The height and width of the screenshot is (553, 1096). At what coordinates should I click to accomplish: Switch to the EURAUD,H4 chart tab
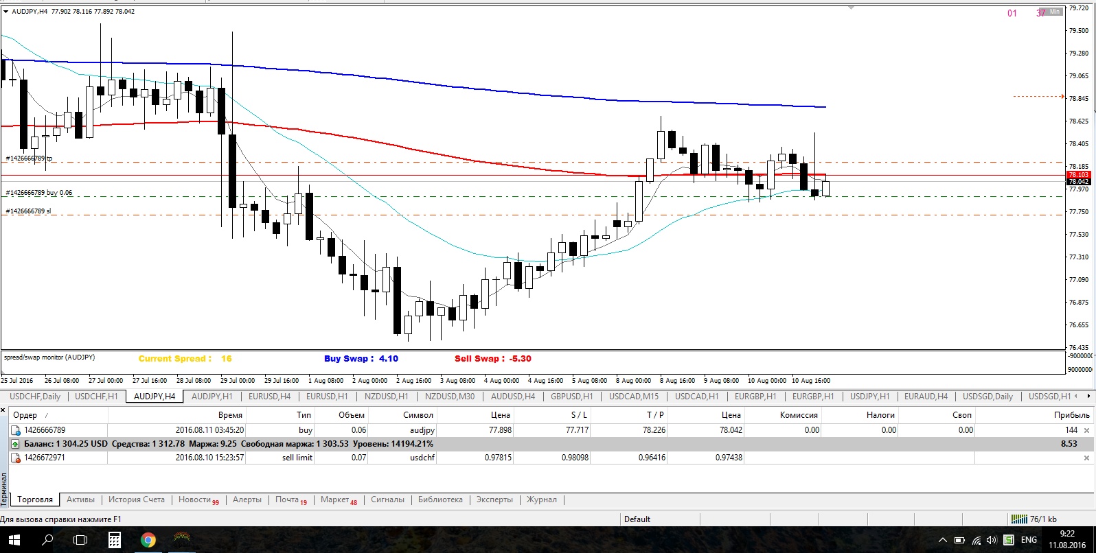pyautogui.click(x=926, y=397)
